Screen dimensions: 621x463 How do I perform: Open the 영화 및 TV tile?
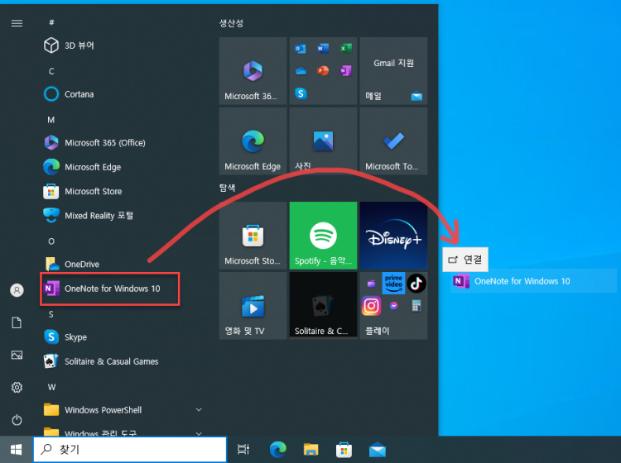(x=253, y=306)
